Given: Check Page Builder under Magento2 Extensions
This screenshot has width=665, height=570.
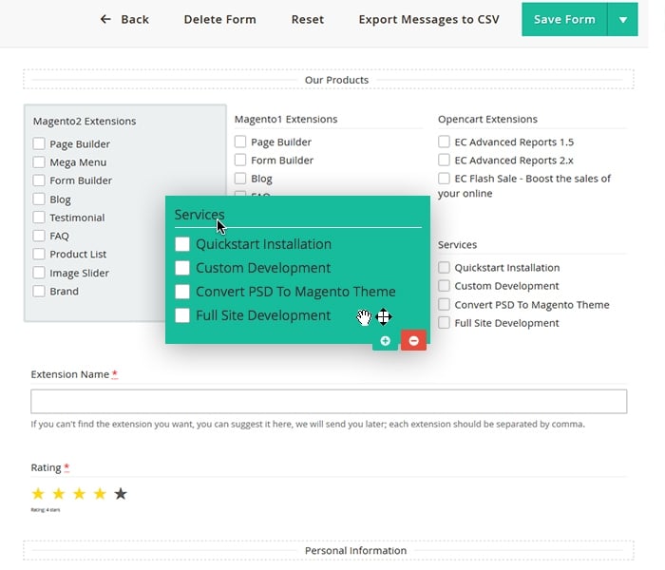Looking at the screenshot, I should (x=39, y=143).
